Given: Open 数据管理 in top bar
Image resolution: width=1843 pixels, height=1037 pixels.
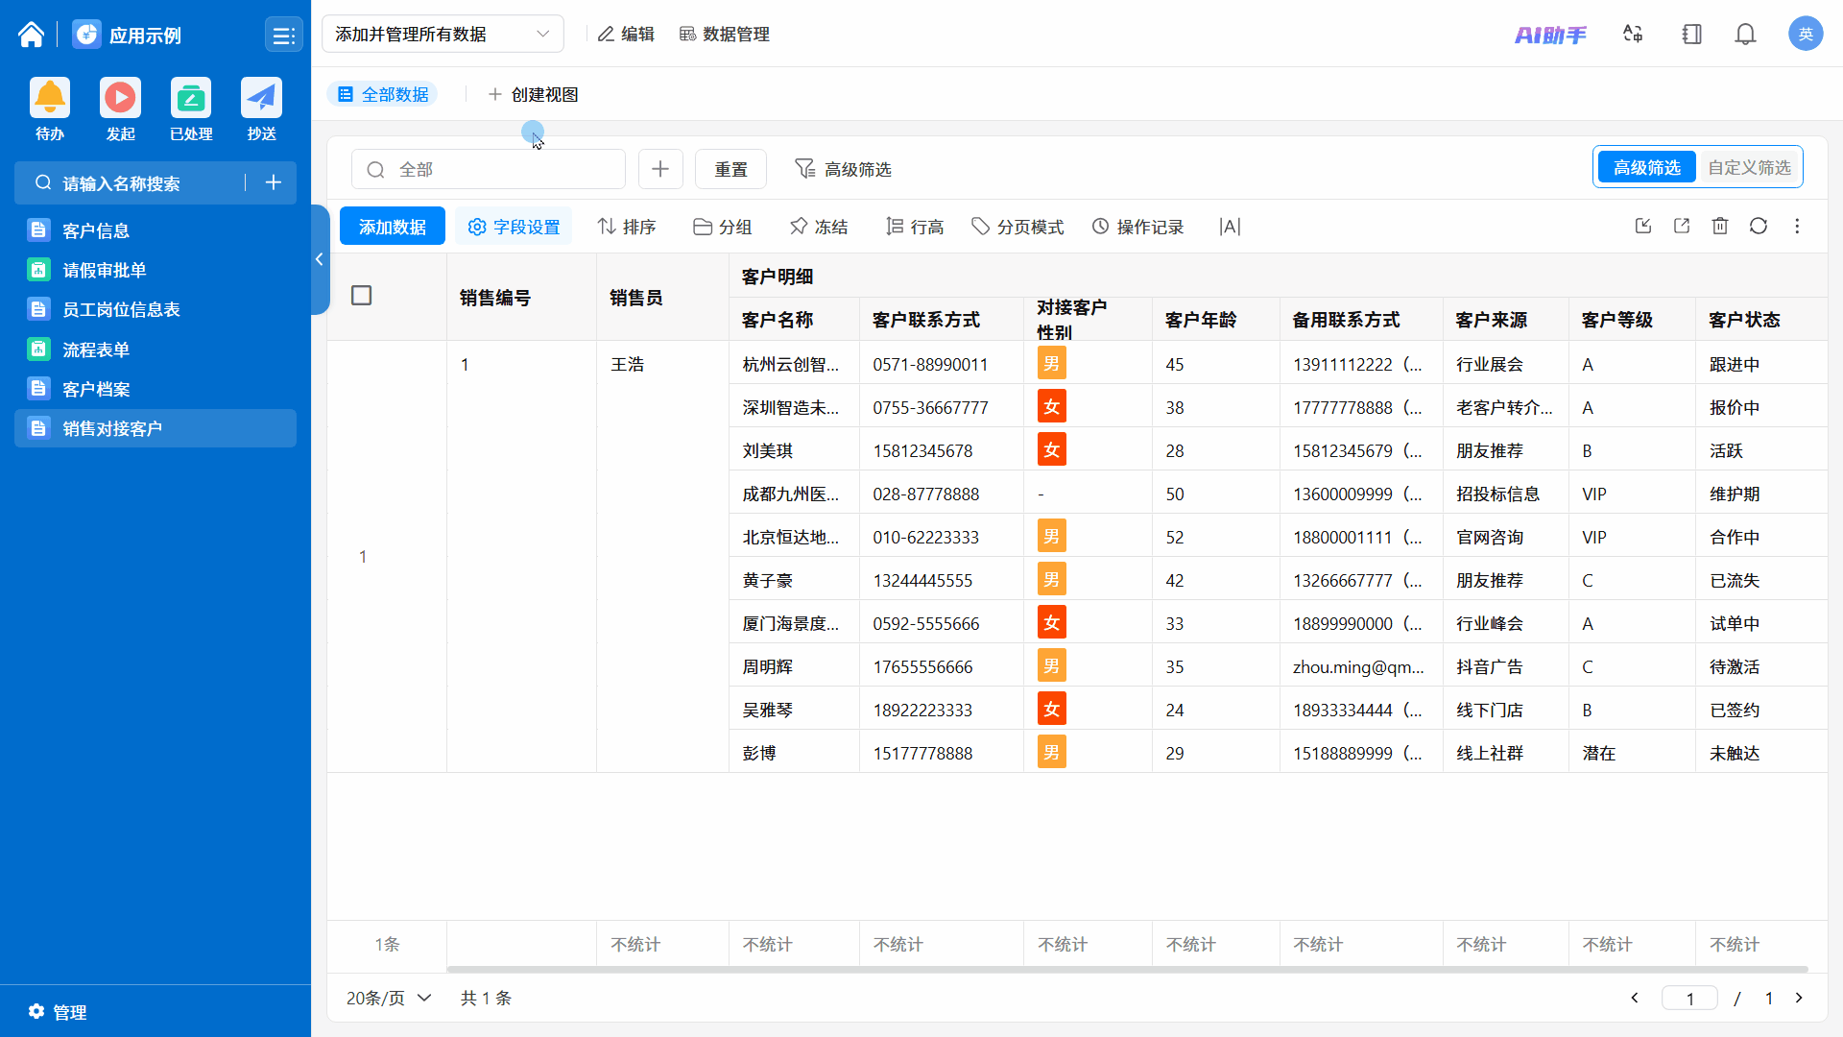Looking at the screenshot, I should (725, 34).
